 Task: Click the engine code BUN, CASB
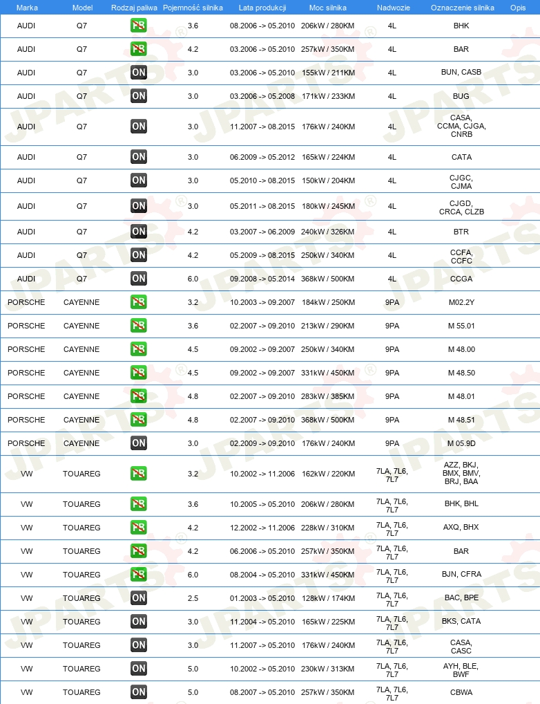pyautogui.click(x=461, y=72)
